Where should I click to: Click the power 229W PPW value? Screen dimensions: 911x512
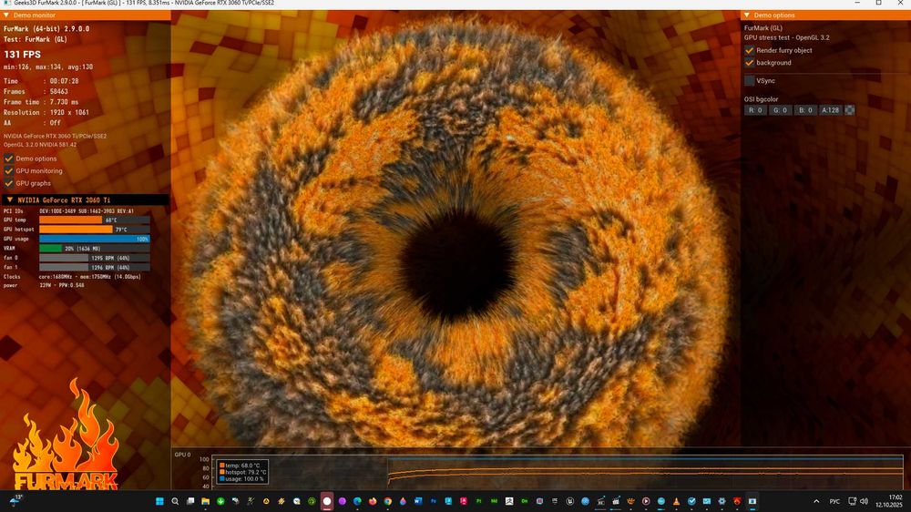(x=62, y=285)
